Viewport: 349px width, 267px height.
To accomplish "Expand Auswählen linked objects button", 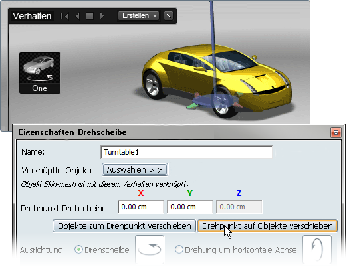I will (135, 170).
